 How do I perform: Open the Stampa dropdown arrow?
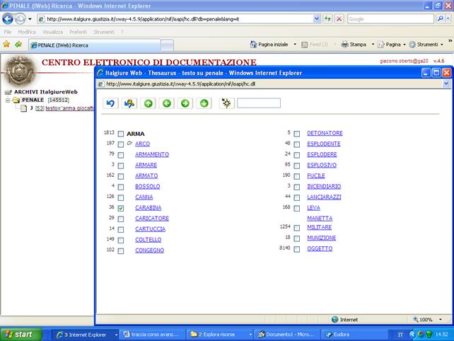(373, 45)
